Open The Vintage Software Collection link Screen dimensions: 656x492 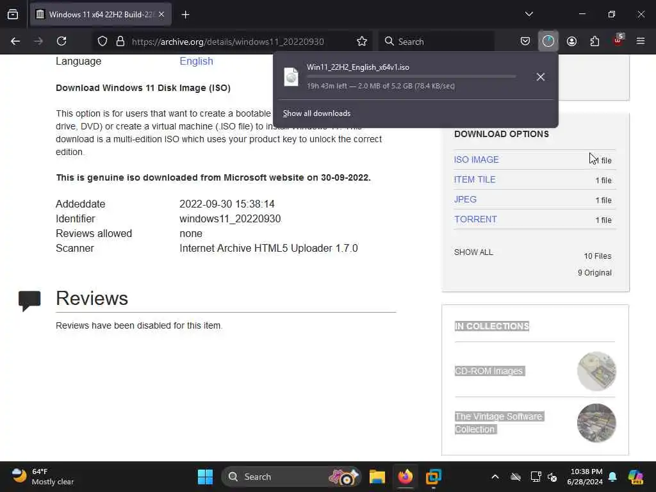498,423
